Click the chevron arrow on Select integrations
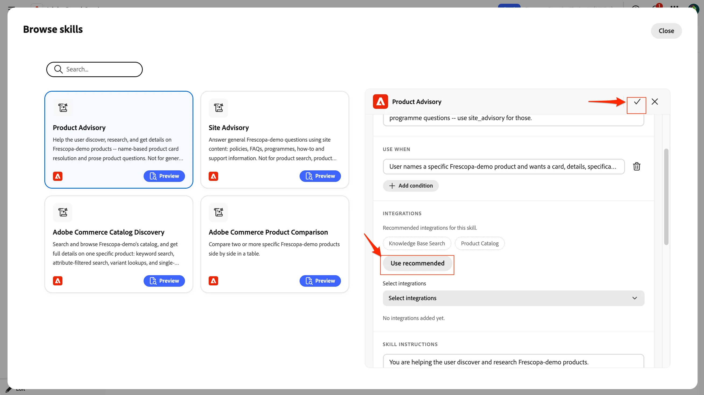704x395 pixels. coord(635,298)
